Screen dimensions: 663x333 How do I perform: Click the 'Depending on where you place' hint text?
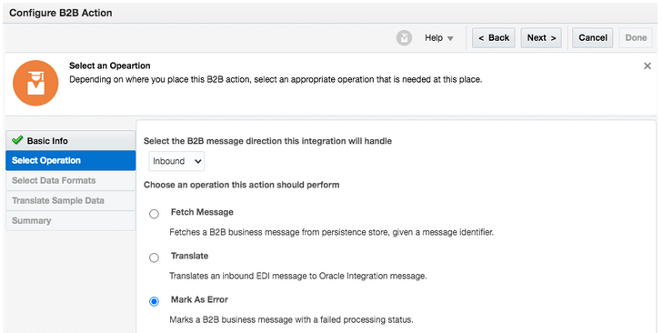click(276, 79)
